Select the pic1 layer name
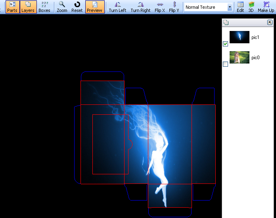The image size is (276, 218). coord(255,37)
